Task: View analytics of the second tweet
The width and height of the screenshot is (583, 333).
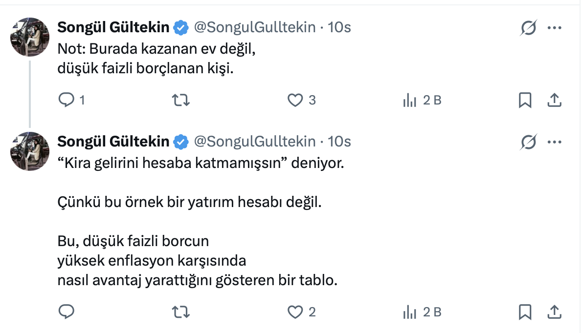Action: pos(409,312)
